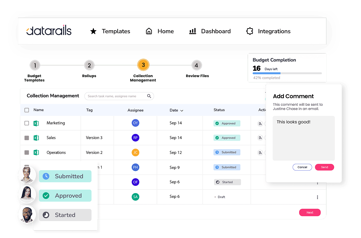Image resolution: width=361 pixels, height=238 pixels.
Task: Uncheck the Operations row checkbox
Action: point(27,153)
